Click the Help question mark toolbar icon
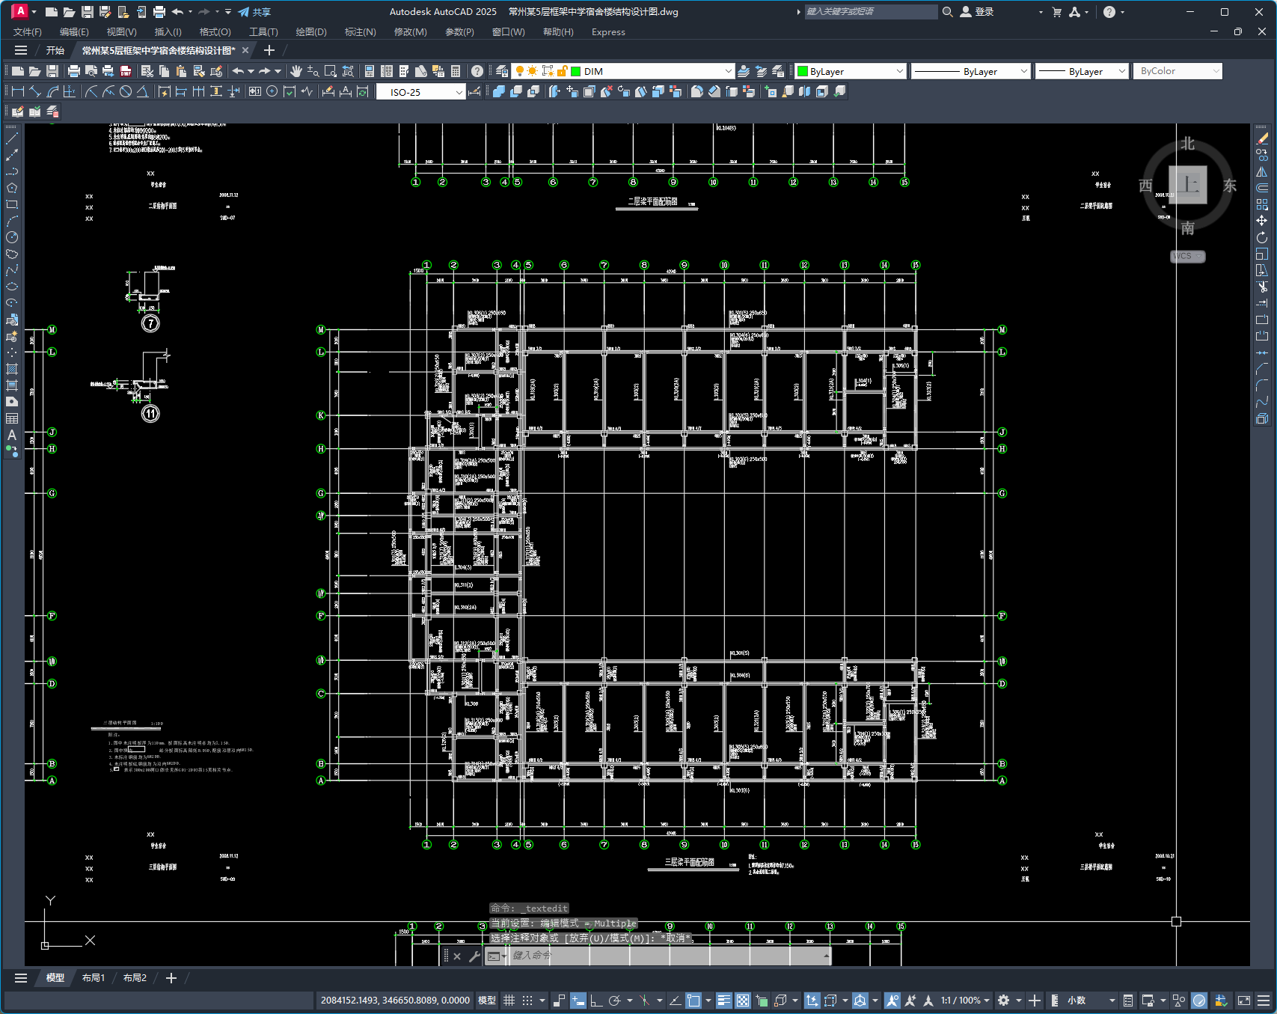Image resolution: width=1277 pixels, height=1014 pixels. coord(477,71)
